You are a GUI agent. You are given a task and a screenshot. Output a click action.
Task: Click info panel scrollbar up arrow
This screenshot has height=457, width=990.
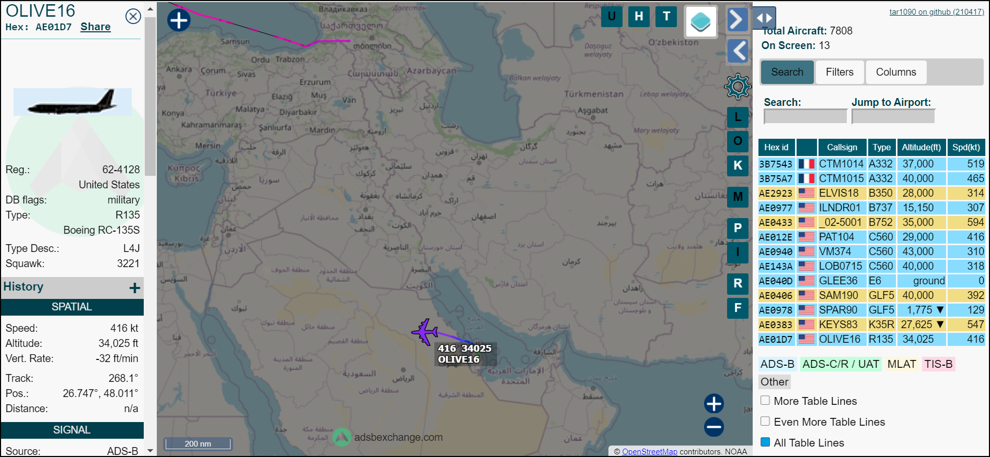[150, 9]
